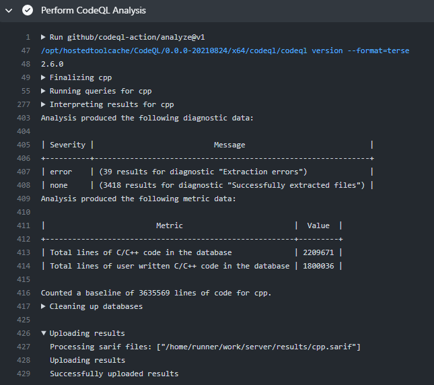This screenshot has width=434, height=385.
Task: Click line number 407 for extraction errors
Action: click(x=23, y=172)
